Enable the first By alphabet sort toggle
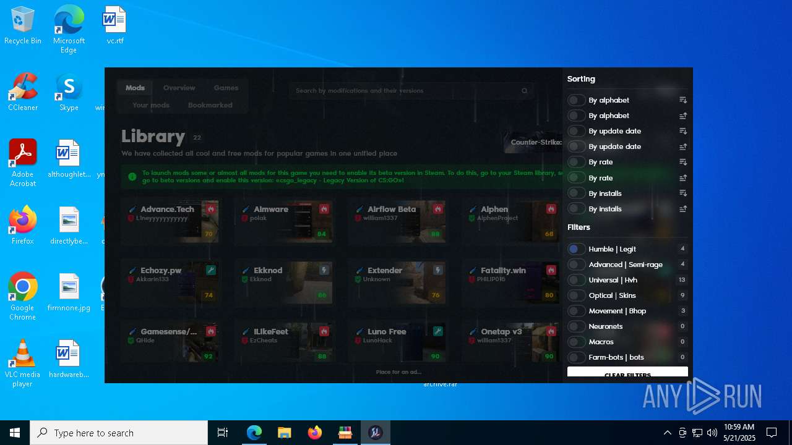 coord(576,100)
